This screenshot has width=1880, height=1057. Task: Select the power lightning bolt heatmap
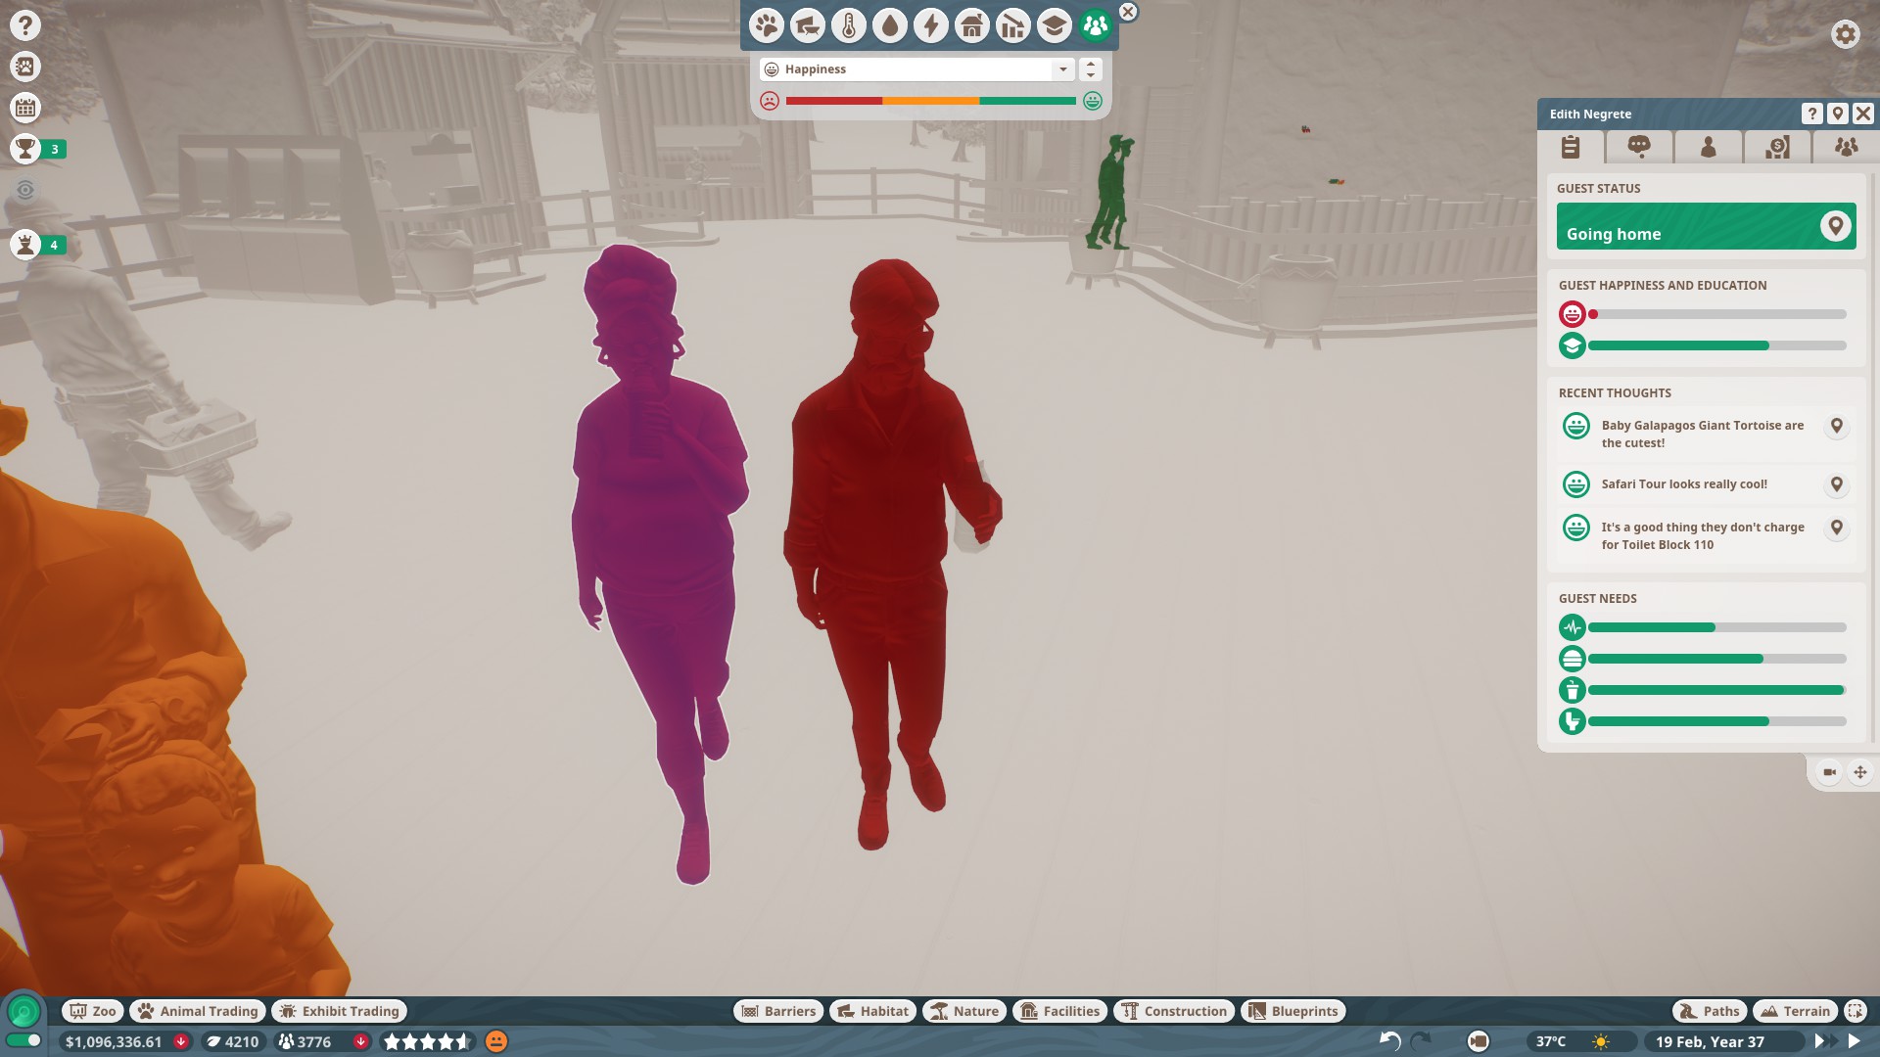coord(931,25)
